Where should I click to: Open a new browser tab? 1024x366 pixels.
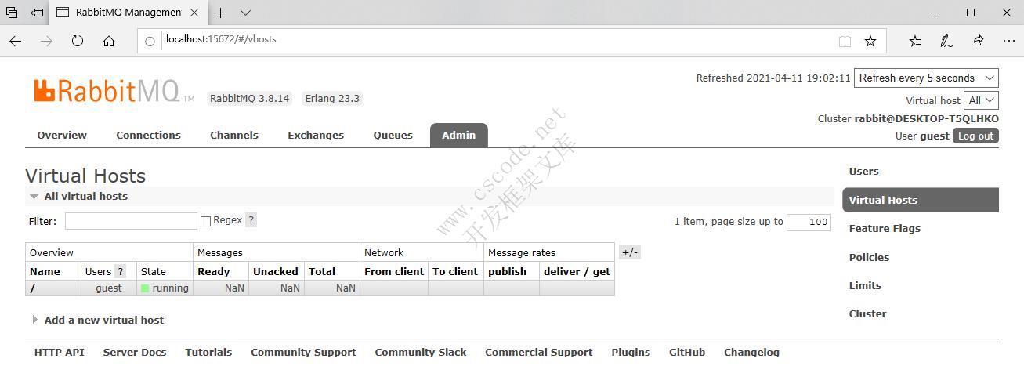coord(221,13)
